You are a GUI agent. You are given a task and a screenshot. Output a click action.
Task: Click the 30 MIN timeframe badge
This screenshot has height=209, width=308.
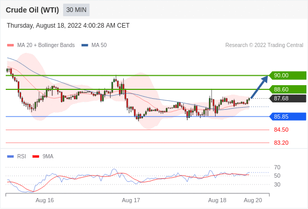(76, 10)
